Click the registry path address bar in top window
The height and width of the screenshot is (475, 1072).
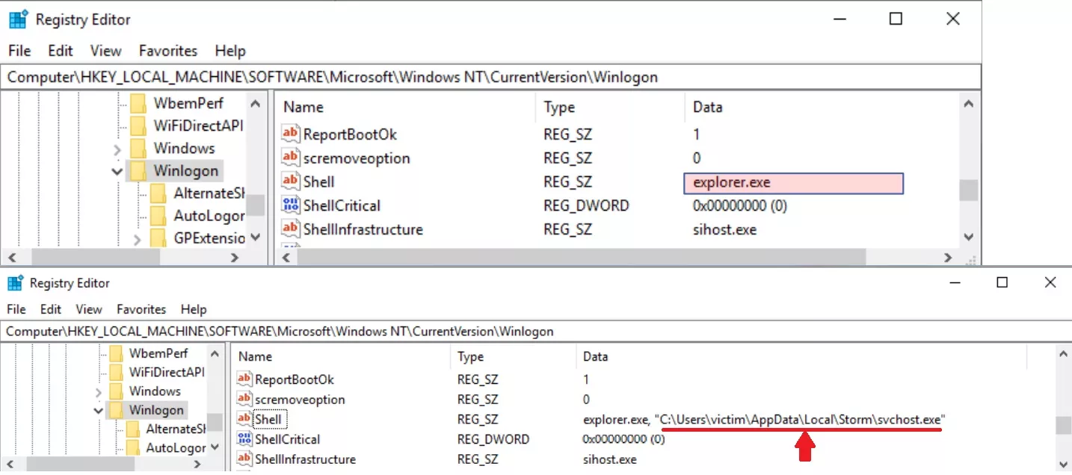tap(490, 77)
